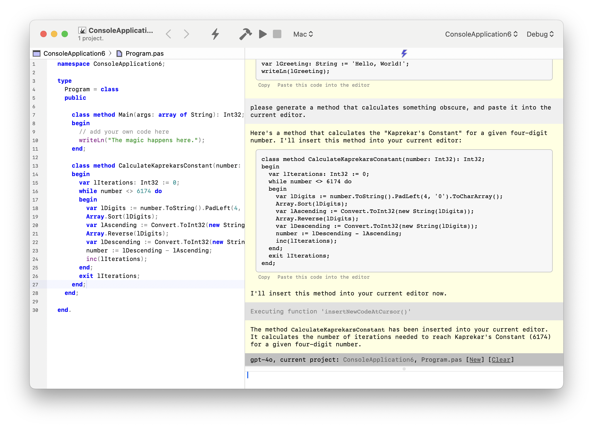Click 'Array.Sort(lDigits);' on editor line 19
Viewport: 593px width, 428px height.
(122, 217)
